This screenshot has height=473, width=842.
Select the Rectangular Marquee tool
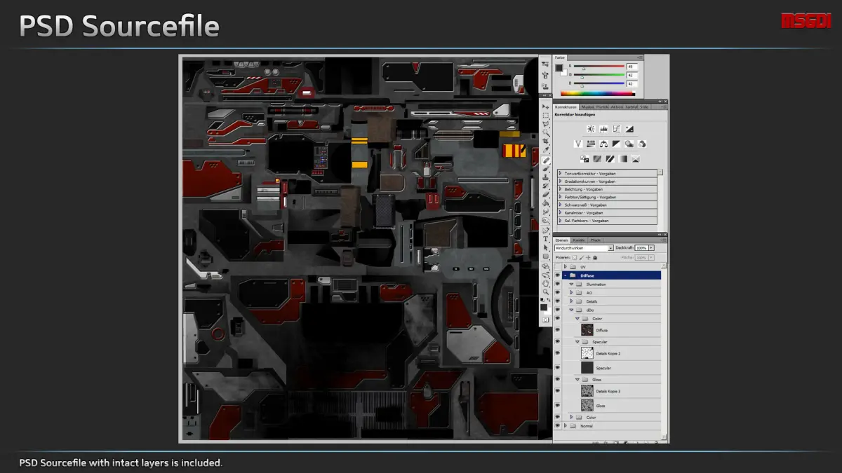tap(545, 115)
